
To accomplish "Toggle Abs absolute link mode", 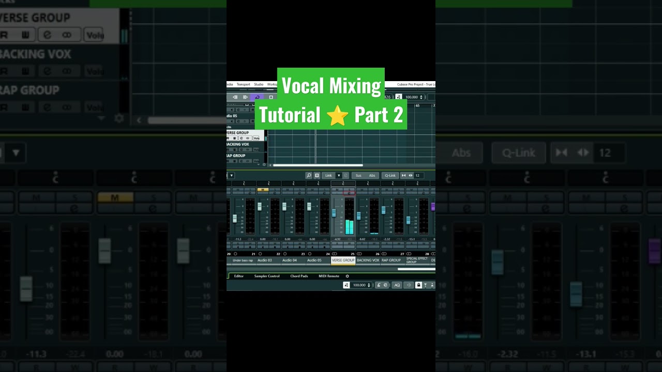I will [372, 175].
